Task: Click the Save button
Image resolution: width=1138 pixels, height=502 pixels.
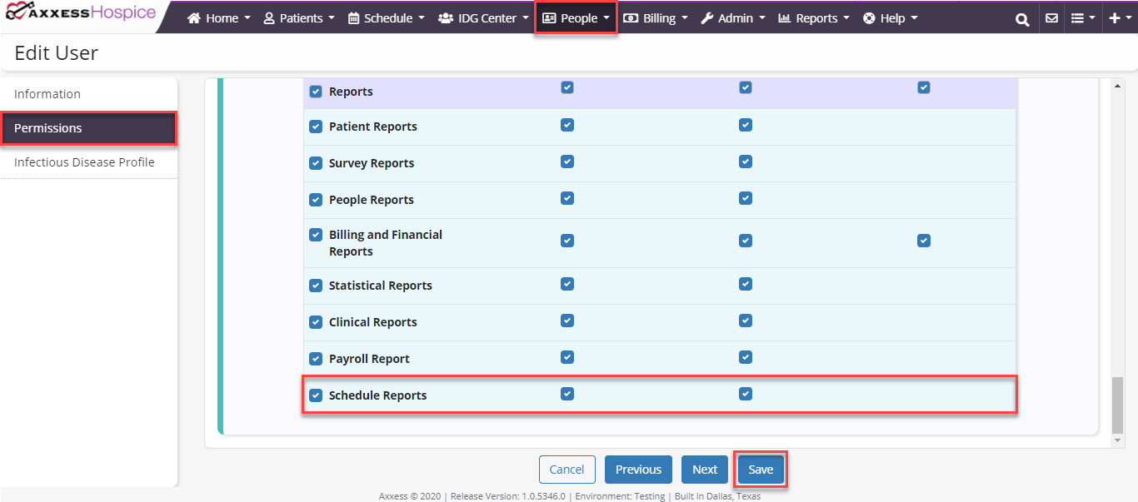Action: click(761, 470)
